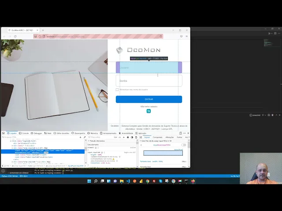282x211 pixels.
Task: Go back to flex container arrow
Action: [141, 145]
